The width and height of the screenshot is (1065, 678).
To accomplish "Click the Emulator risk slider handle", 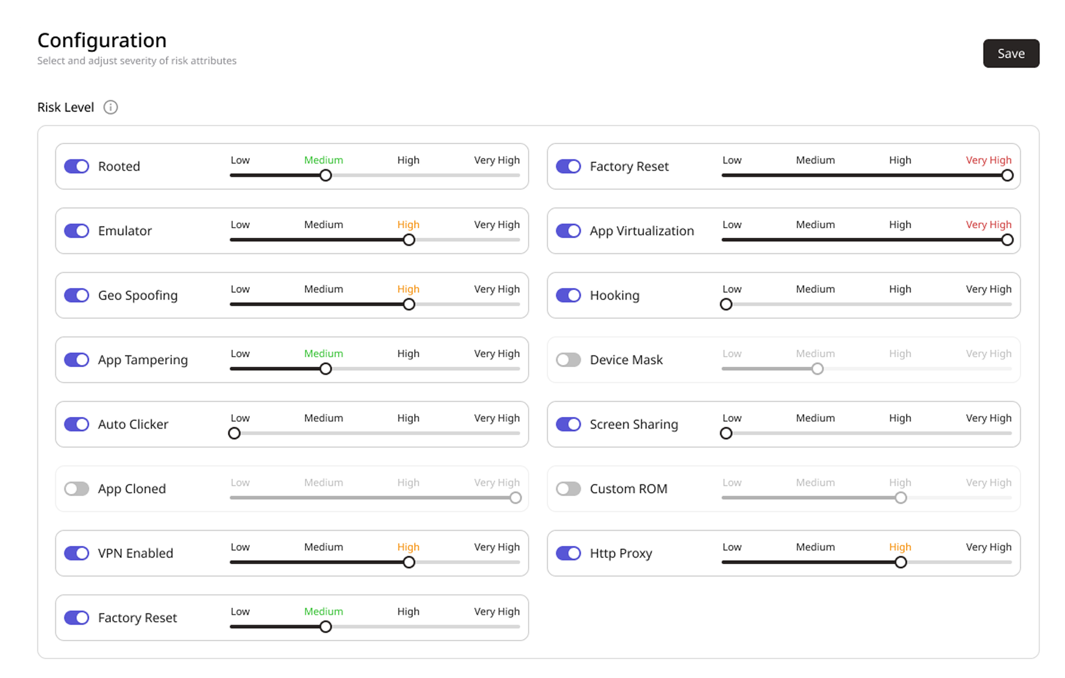I will [409, 239].
